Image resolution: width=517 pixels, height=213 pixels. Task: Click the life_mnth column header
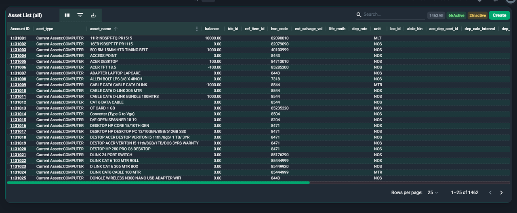337,29
